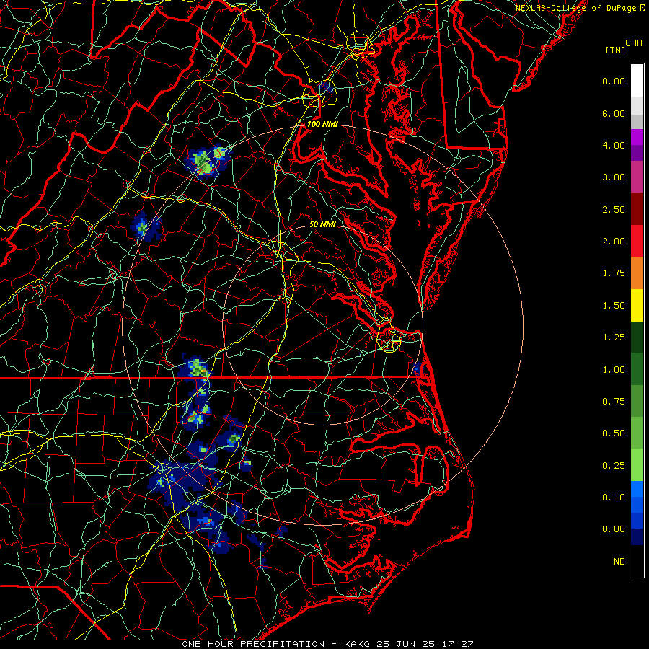Select the 1.50 legend value
The image size is (649, 649).
(614, 306)
